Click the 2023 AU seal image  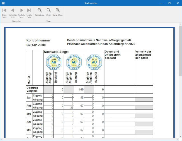pyautogui.click(x=94, y=62)
